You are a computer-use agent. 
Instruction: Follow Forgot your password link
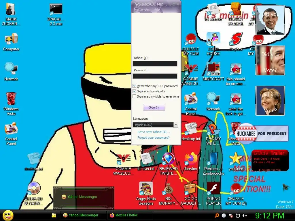click(x=154, y=138)
